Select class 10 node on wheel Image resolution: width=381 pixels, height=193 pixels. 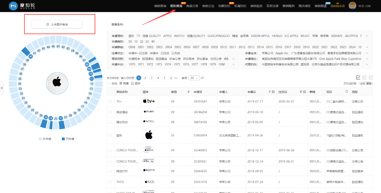(91, 74)
